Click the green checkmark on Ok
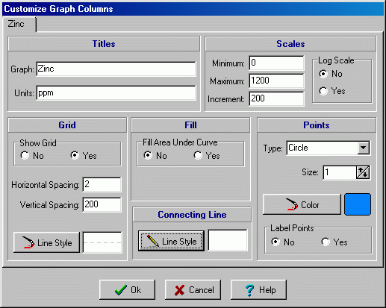Viewport: 386px width, 308px height. (121, 290)
